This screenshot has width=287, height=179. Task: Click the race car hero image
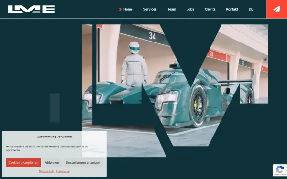point(175,90)
